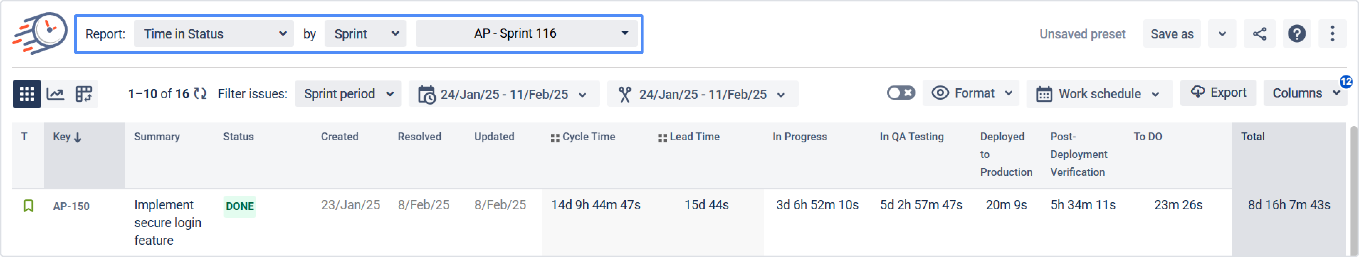Open issue AP-150 link
Viewport: 1359px width, 257px height.
point(71,206)
